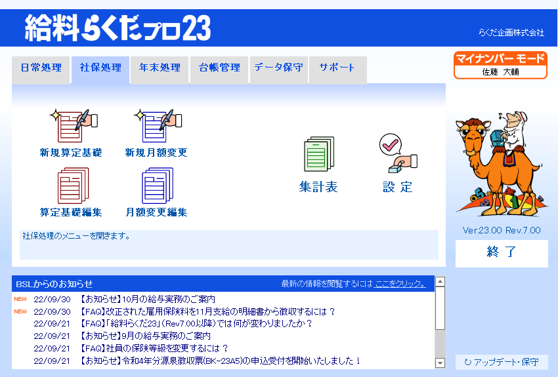Click the NEW badge beside 雇用保険料 FAQ
Screen dimensions: 558x377
(20, 311)
